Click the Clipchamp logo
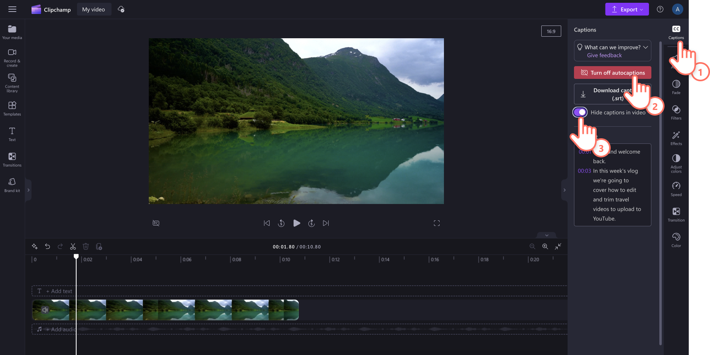Viewport: 710px width, 355px height. click(51, 10)
